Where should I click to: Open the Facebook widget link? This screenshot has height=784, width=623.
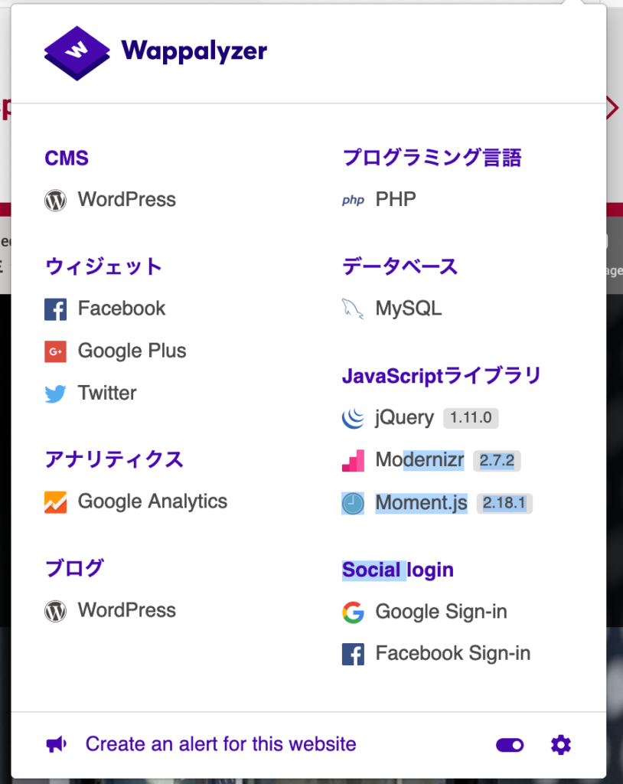(x=122, y=309)
